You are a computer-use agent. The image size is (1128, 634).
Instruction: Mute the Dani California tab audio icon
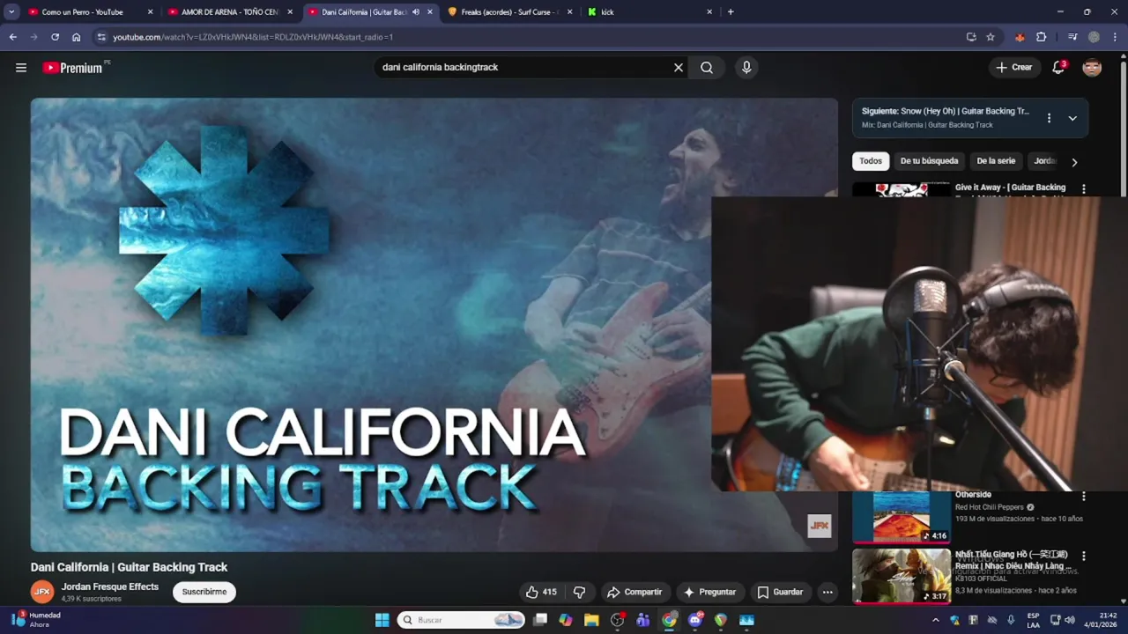point(416,12)
